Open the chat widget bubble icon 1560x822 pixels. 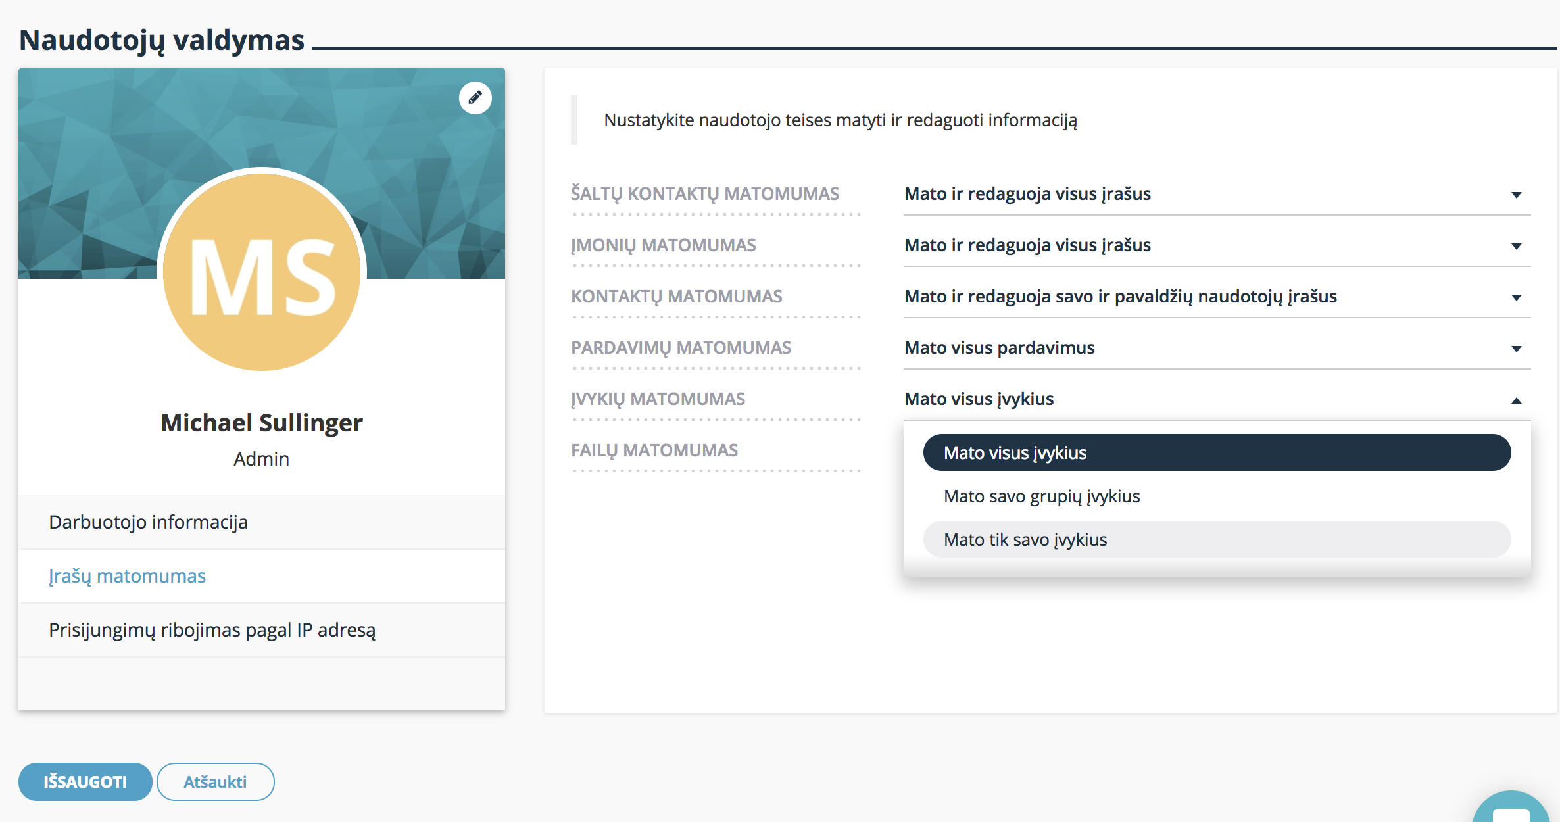pyautogui.click(x=1511, y=808)
